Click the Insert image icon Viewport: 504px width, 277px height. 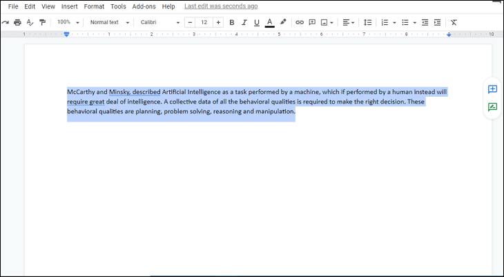(324, 22)
